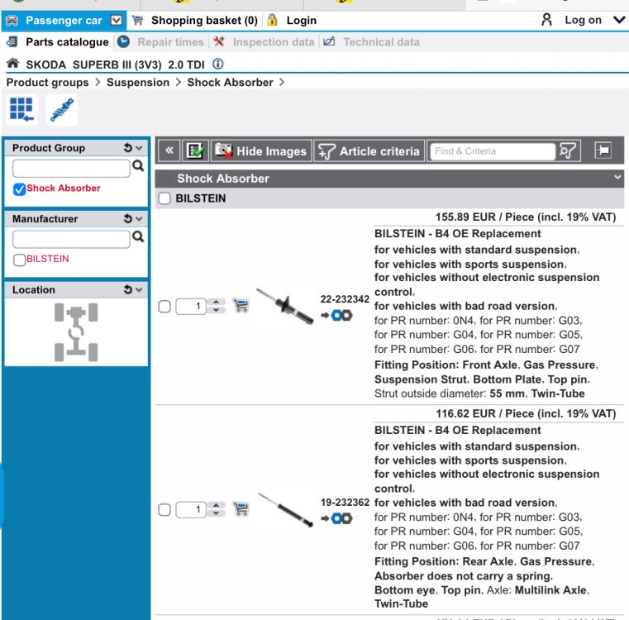This screenshot has height=620, width=629.
Task: Open the Repair times tab
Action: pyautogui.click(x=170, y=41)
